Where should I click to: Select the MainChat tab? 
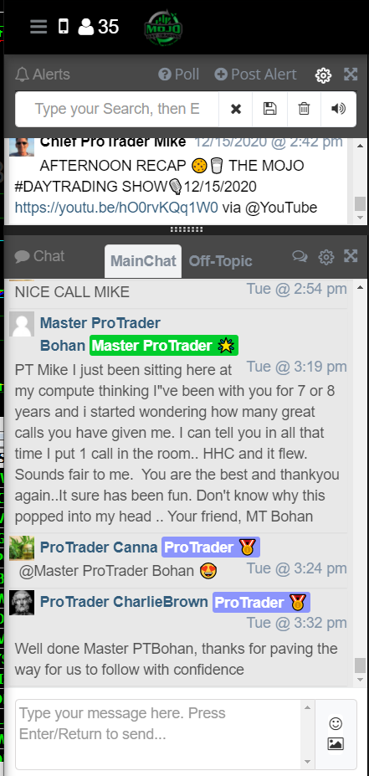click(x=143, y=261)
